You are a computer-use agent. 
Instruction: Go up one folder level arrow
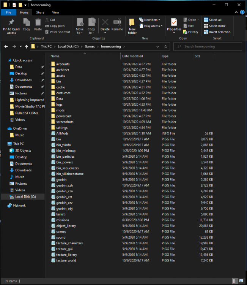(26, 46)
